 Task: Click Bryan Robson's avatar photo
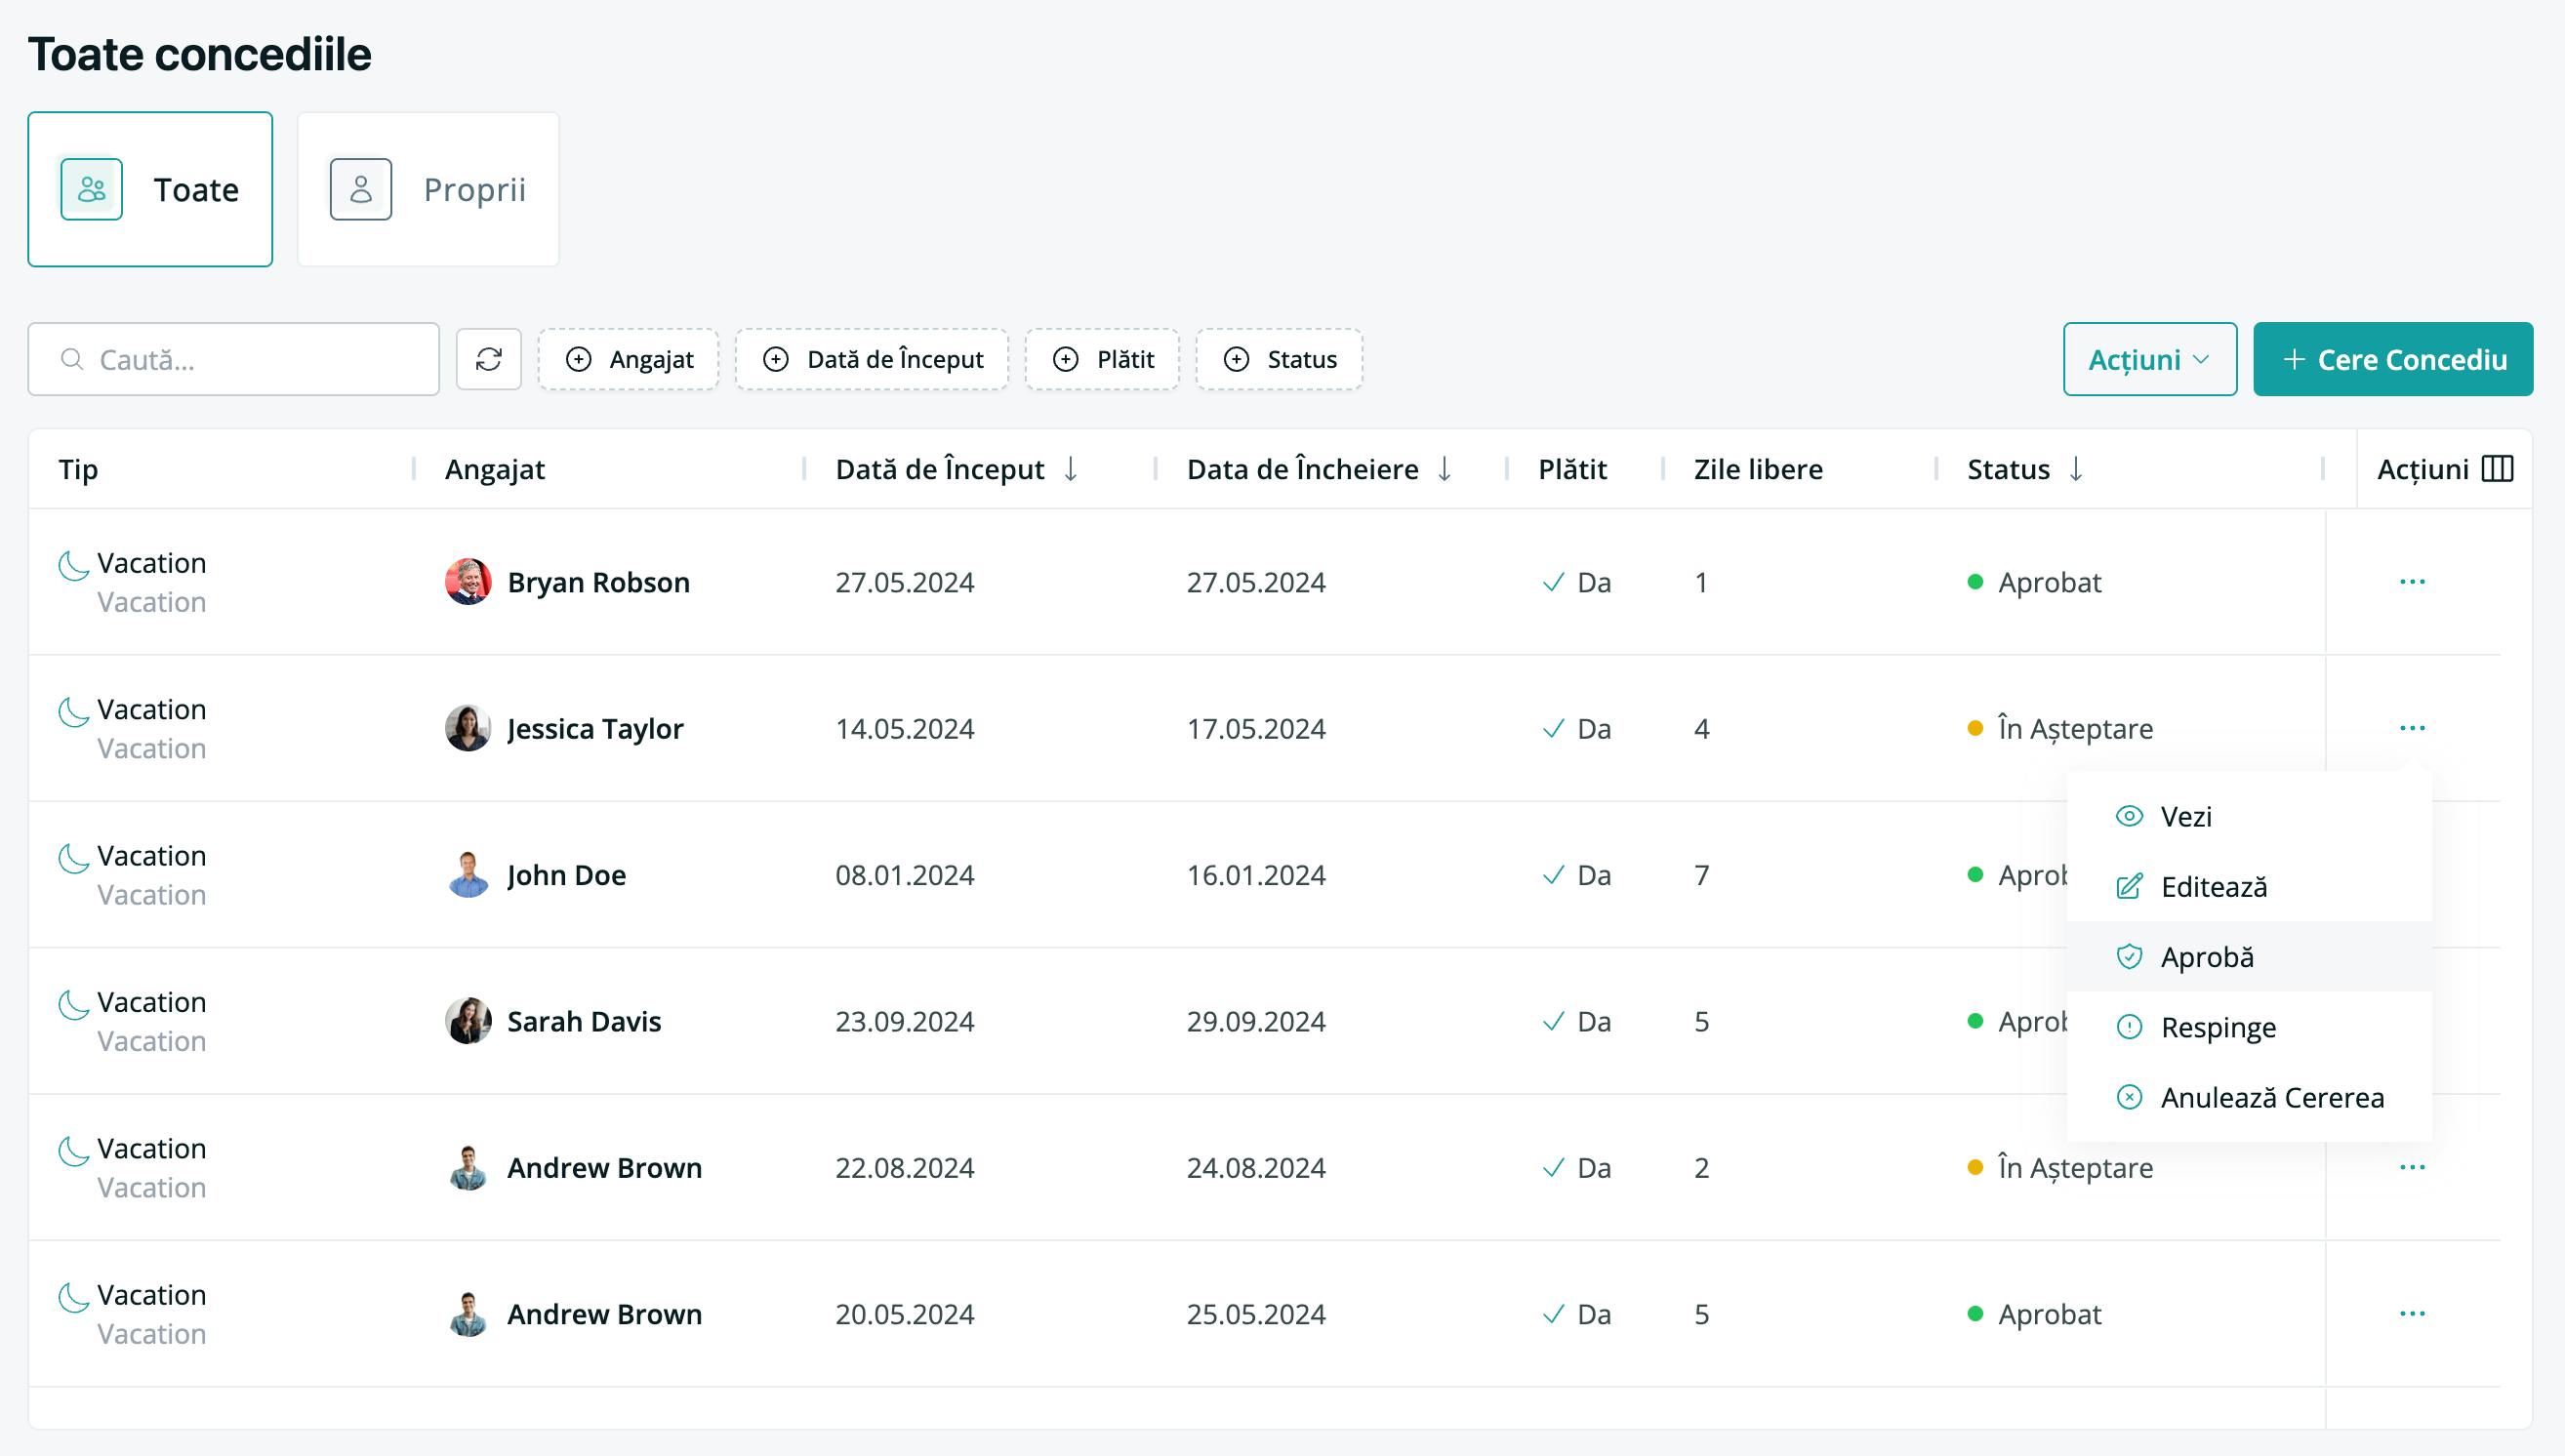(x=468, y=582)
